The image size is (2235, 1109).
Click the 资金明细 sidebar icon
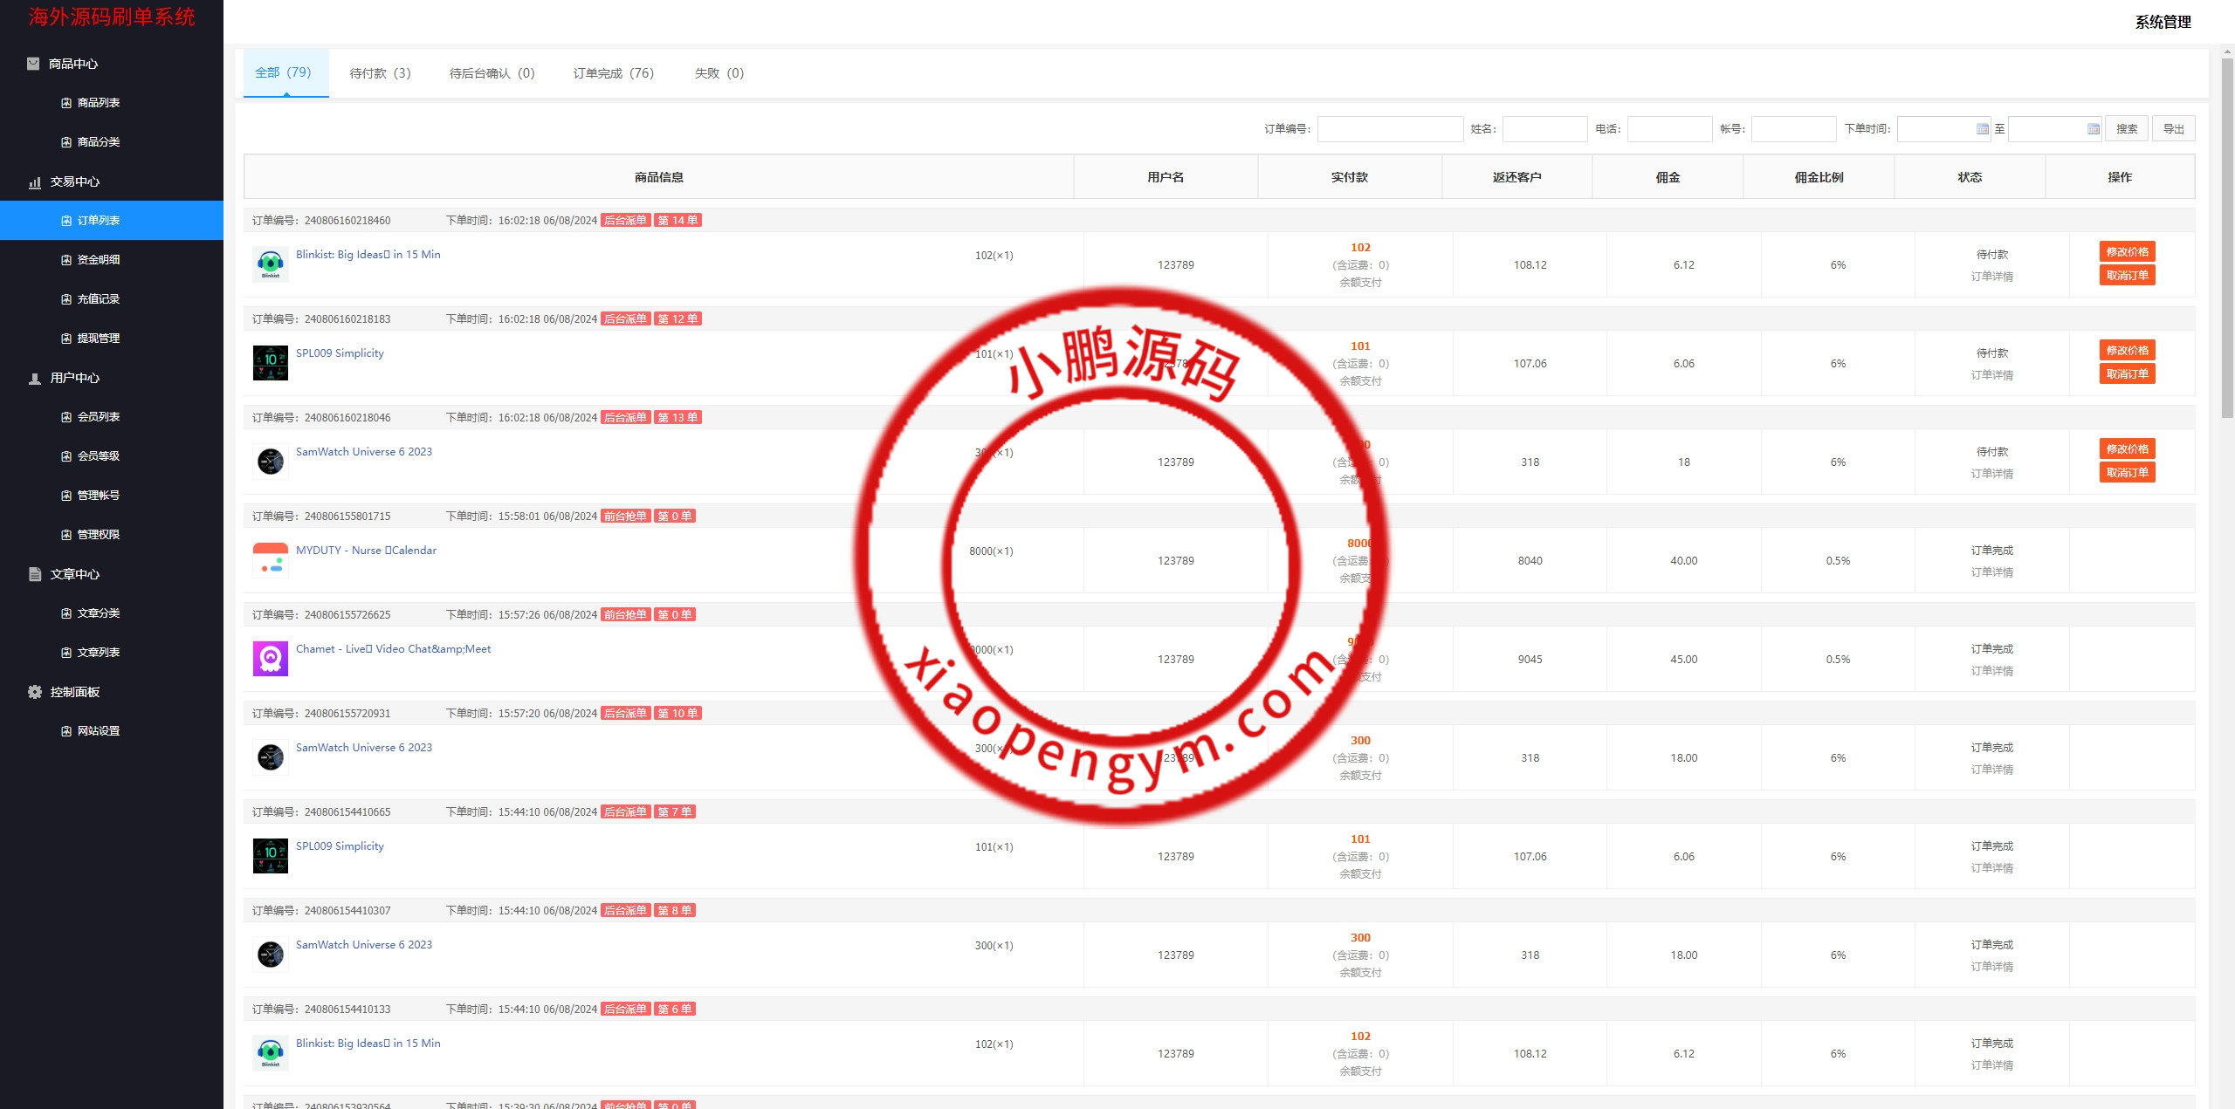(x=66, y=260)
